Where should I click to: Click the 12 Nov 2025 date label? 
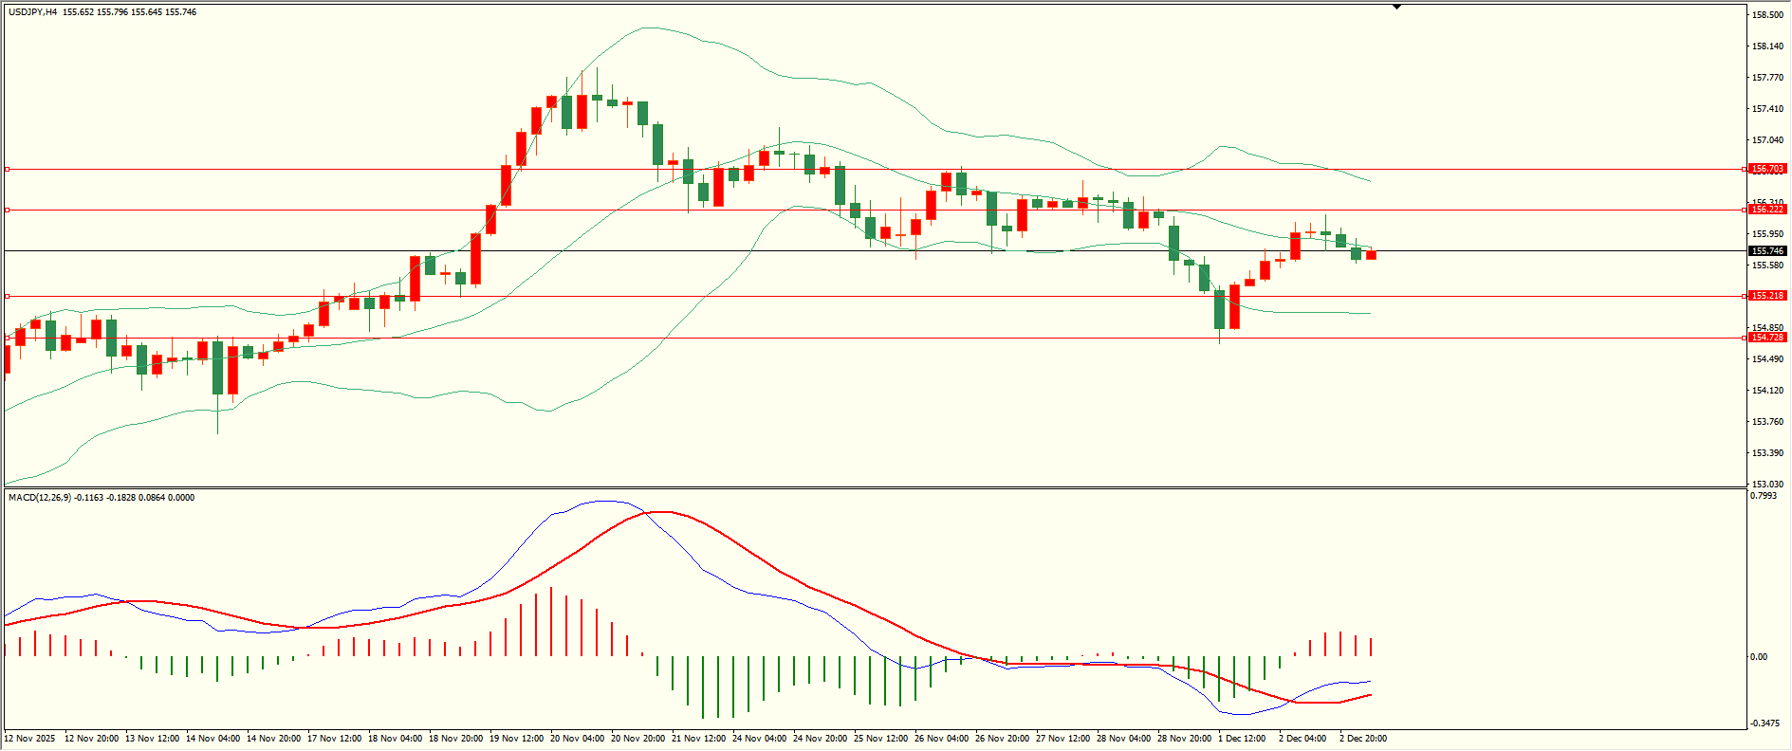point(29,739)
